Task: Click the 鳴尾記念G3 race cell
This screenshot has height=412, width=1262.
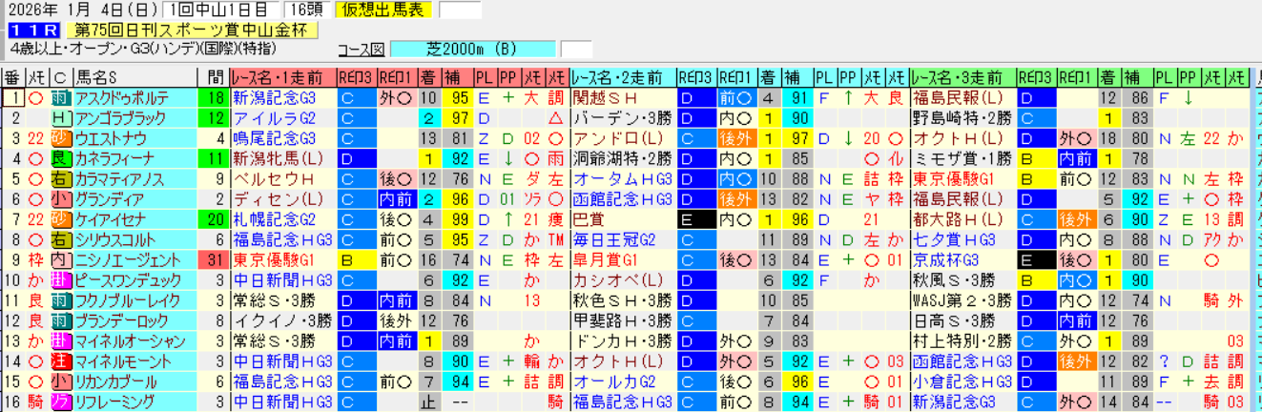Action: pyautogui.click(x=282, y=138)
